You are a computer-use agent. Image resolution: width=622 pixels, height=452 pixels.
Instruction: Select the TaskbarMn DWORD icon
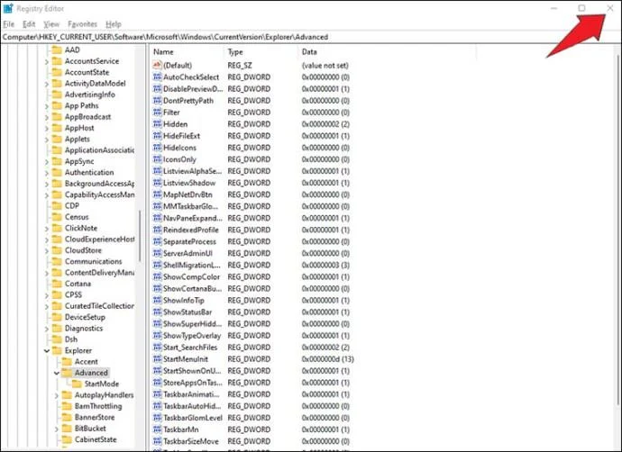158,429
